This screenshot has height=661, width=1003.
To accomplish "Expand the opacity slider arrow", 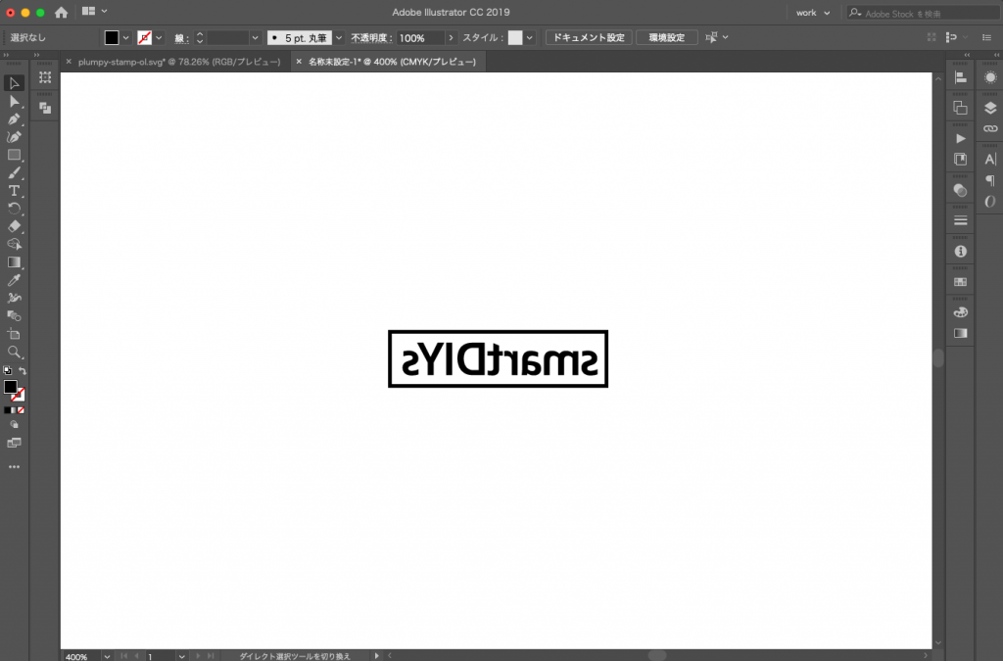I will 451,38.
